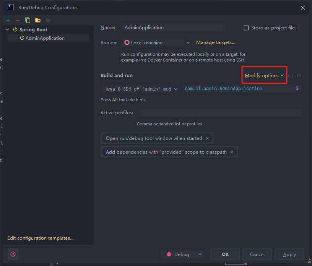Screen dimensions: 312x266
Task: Click Edit configuration templates link
Action: coord(41,238)
